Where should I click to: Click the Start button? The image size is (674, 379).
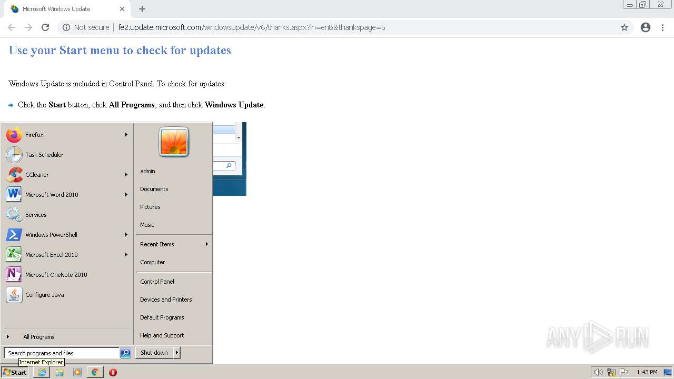coord(15,372)
